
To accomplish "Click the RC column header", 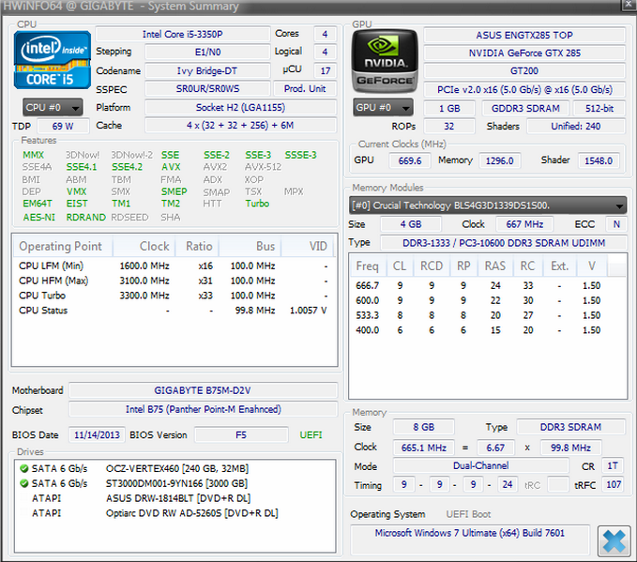I will [528, 266].
